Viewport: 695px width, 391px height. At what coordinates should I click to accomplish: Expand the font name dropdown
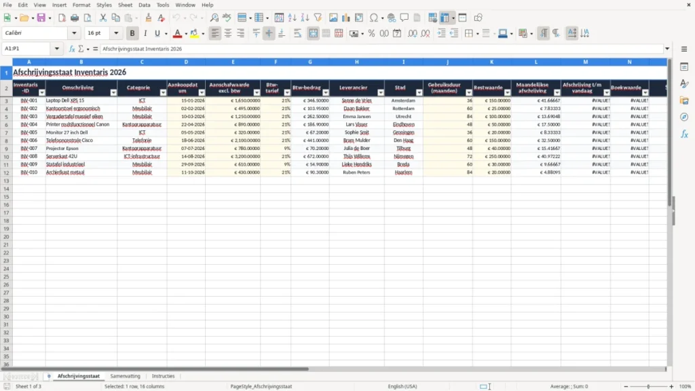(74, 33)
